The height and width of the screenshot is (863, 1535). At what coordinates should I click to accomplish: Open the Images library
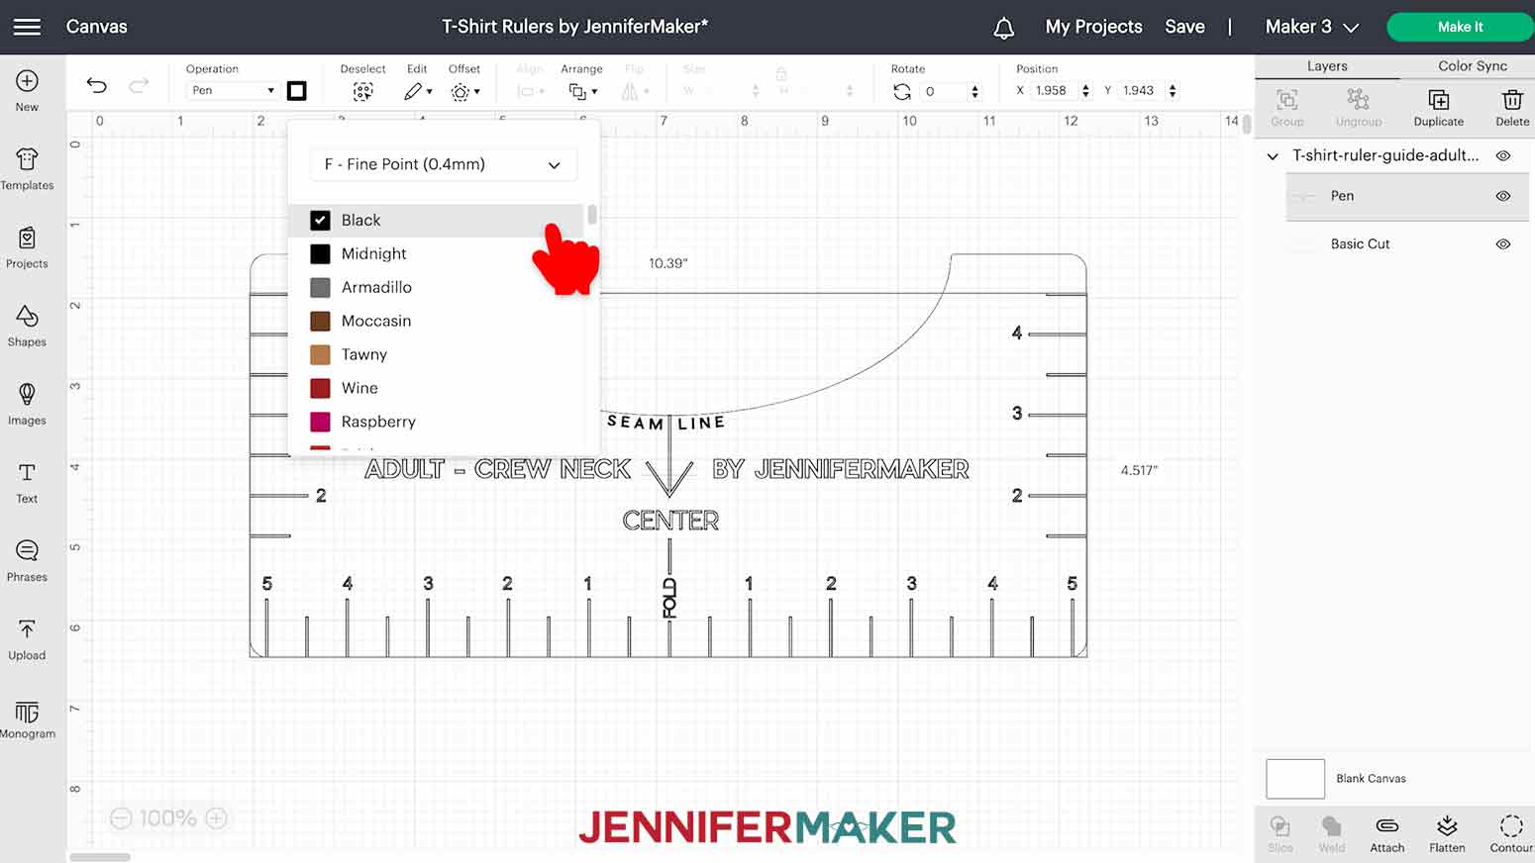tap(27, 394)
